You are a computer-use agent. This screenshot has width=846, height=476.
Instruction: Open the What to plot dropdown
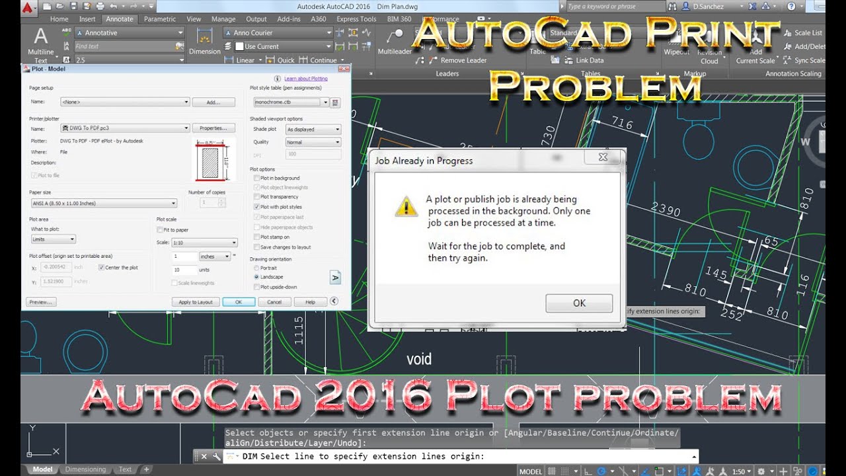coord(54,239)
